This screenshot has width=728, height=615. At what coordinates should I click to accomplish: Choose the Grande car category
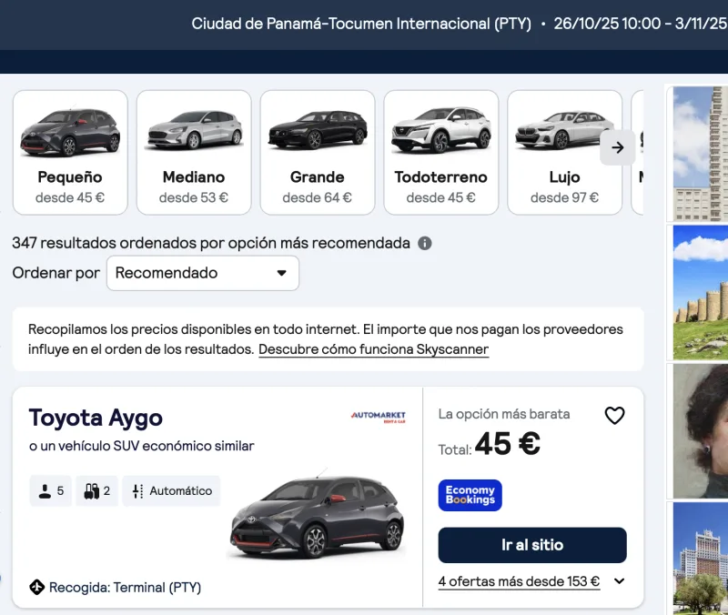317,152
